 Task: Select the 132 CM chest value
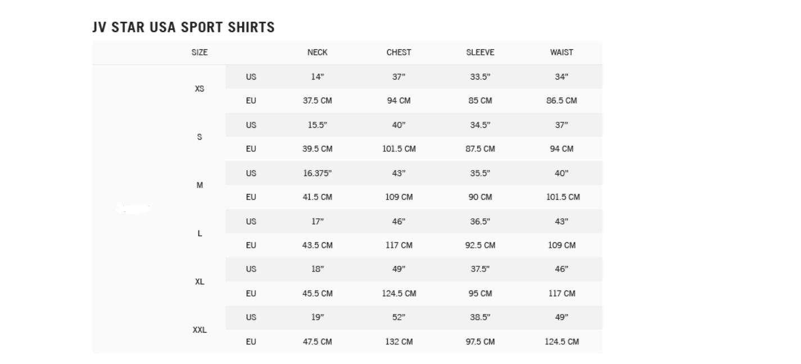(399, 342)
